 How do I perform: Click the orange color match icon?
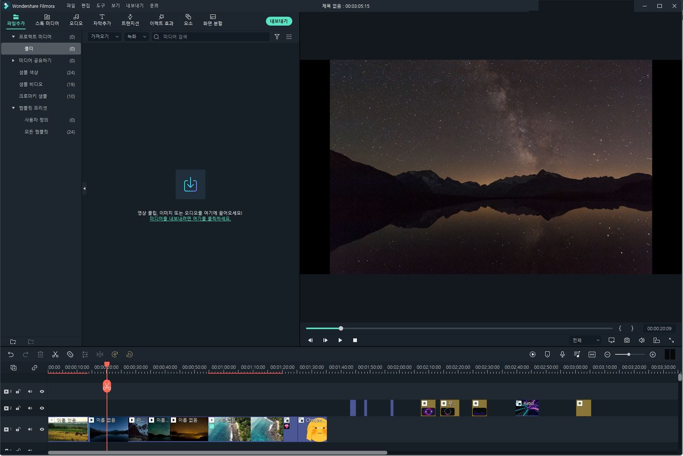pos(115,354)
